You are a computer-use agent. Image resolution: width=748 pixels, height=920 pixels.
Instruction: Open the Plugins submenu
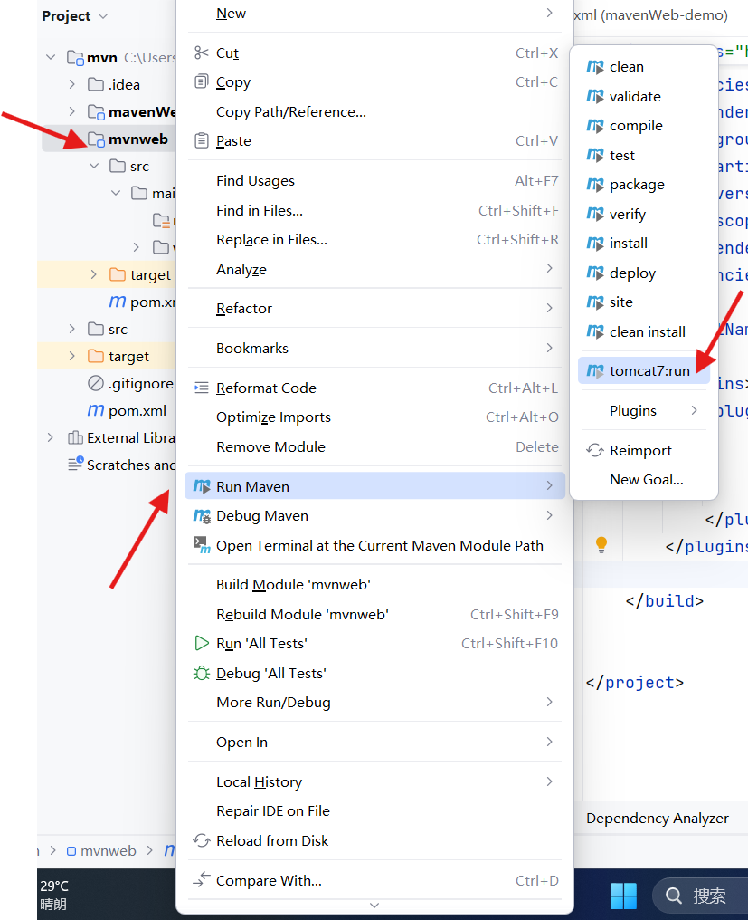tap(644, 410)
